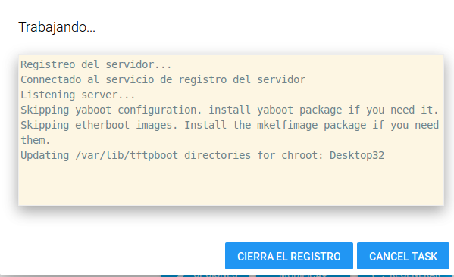Click 'mkelfimage' package name in log
Screen dimensions: 454x277
click(x=287, y=125)
